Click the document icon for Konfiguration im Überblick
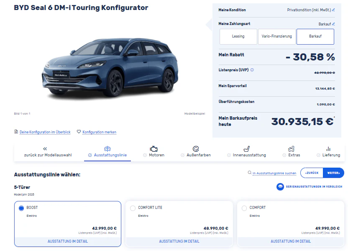Image resolution: width=348 pixels, height=251 pixels. 16,132
